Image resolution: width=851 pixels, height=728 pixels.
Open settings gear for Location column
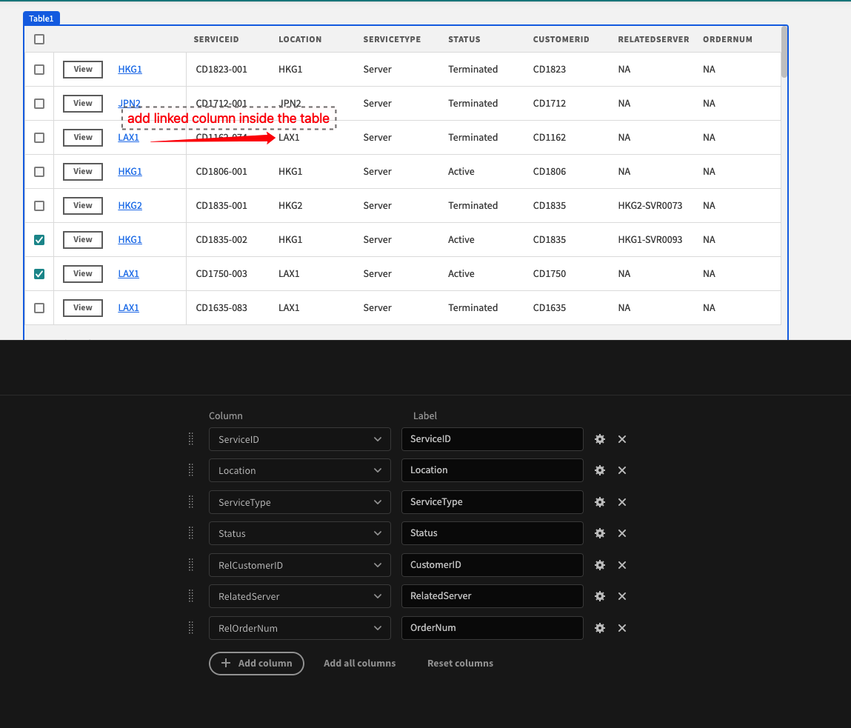click(x=600, y=470)
